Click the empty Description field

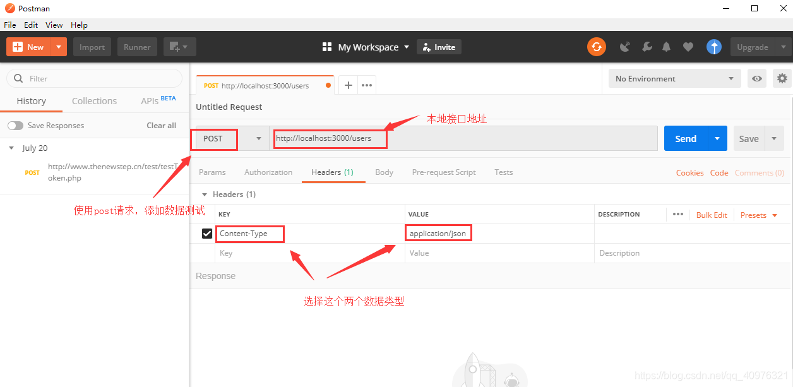[692, 253]
